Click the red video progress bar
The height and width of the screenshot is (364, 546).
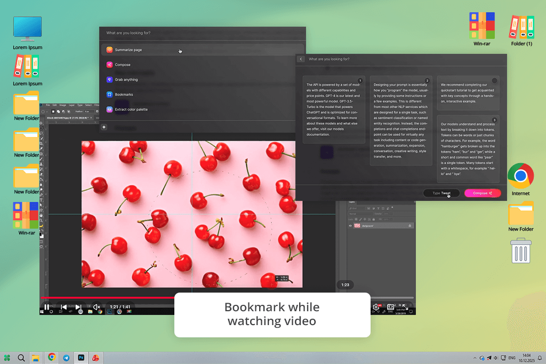point(108,297)
